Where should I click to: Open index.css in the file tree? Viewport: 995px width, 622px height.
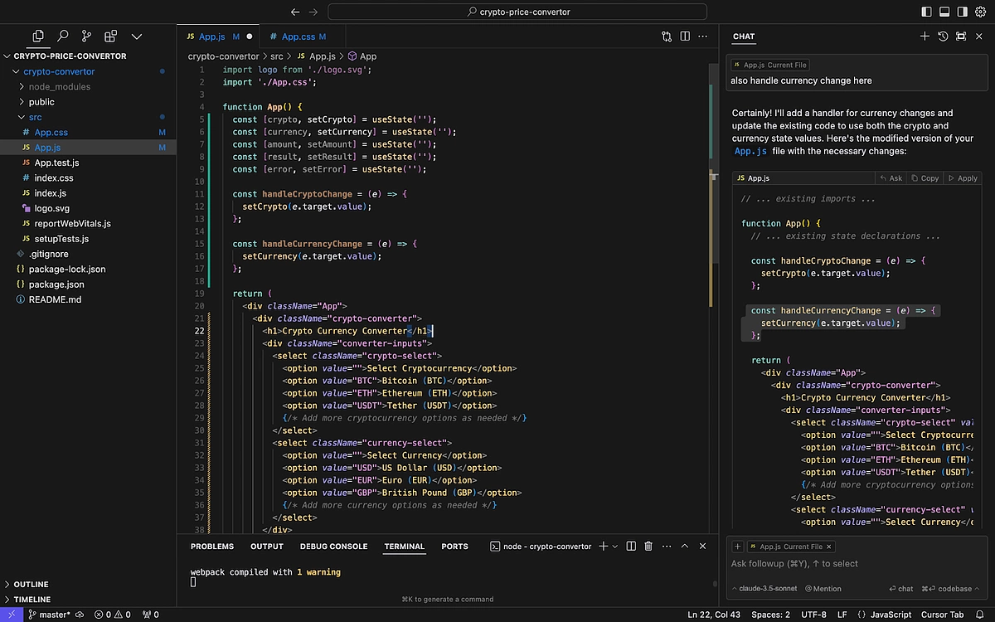point(54,177)
